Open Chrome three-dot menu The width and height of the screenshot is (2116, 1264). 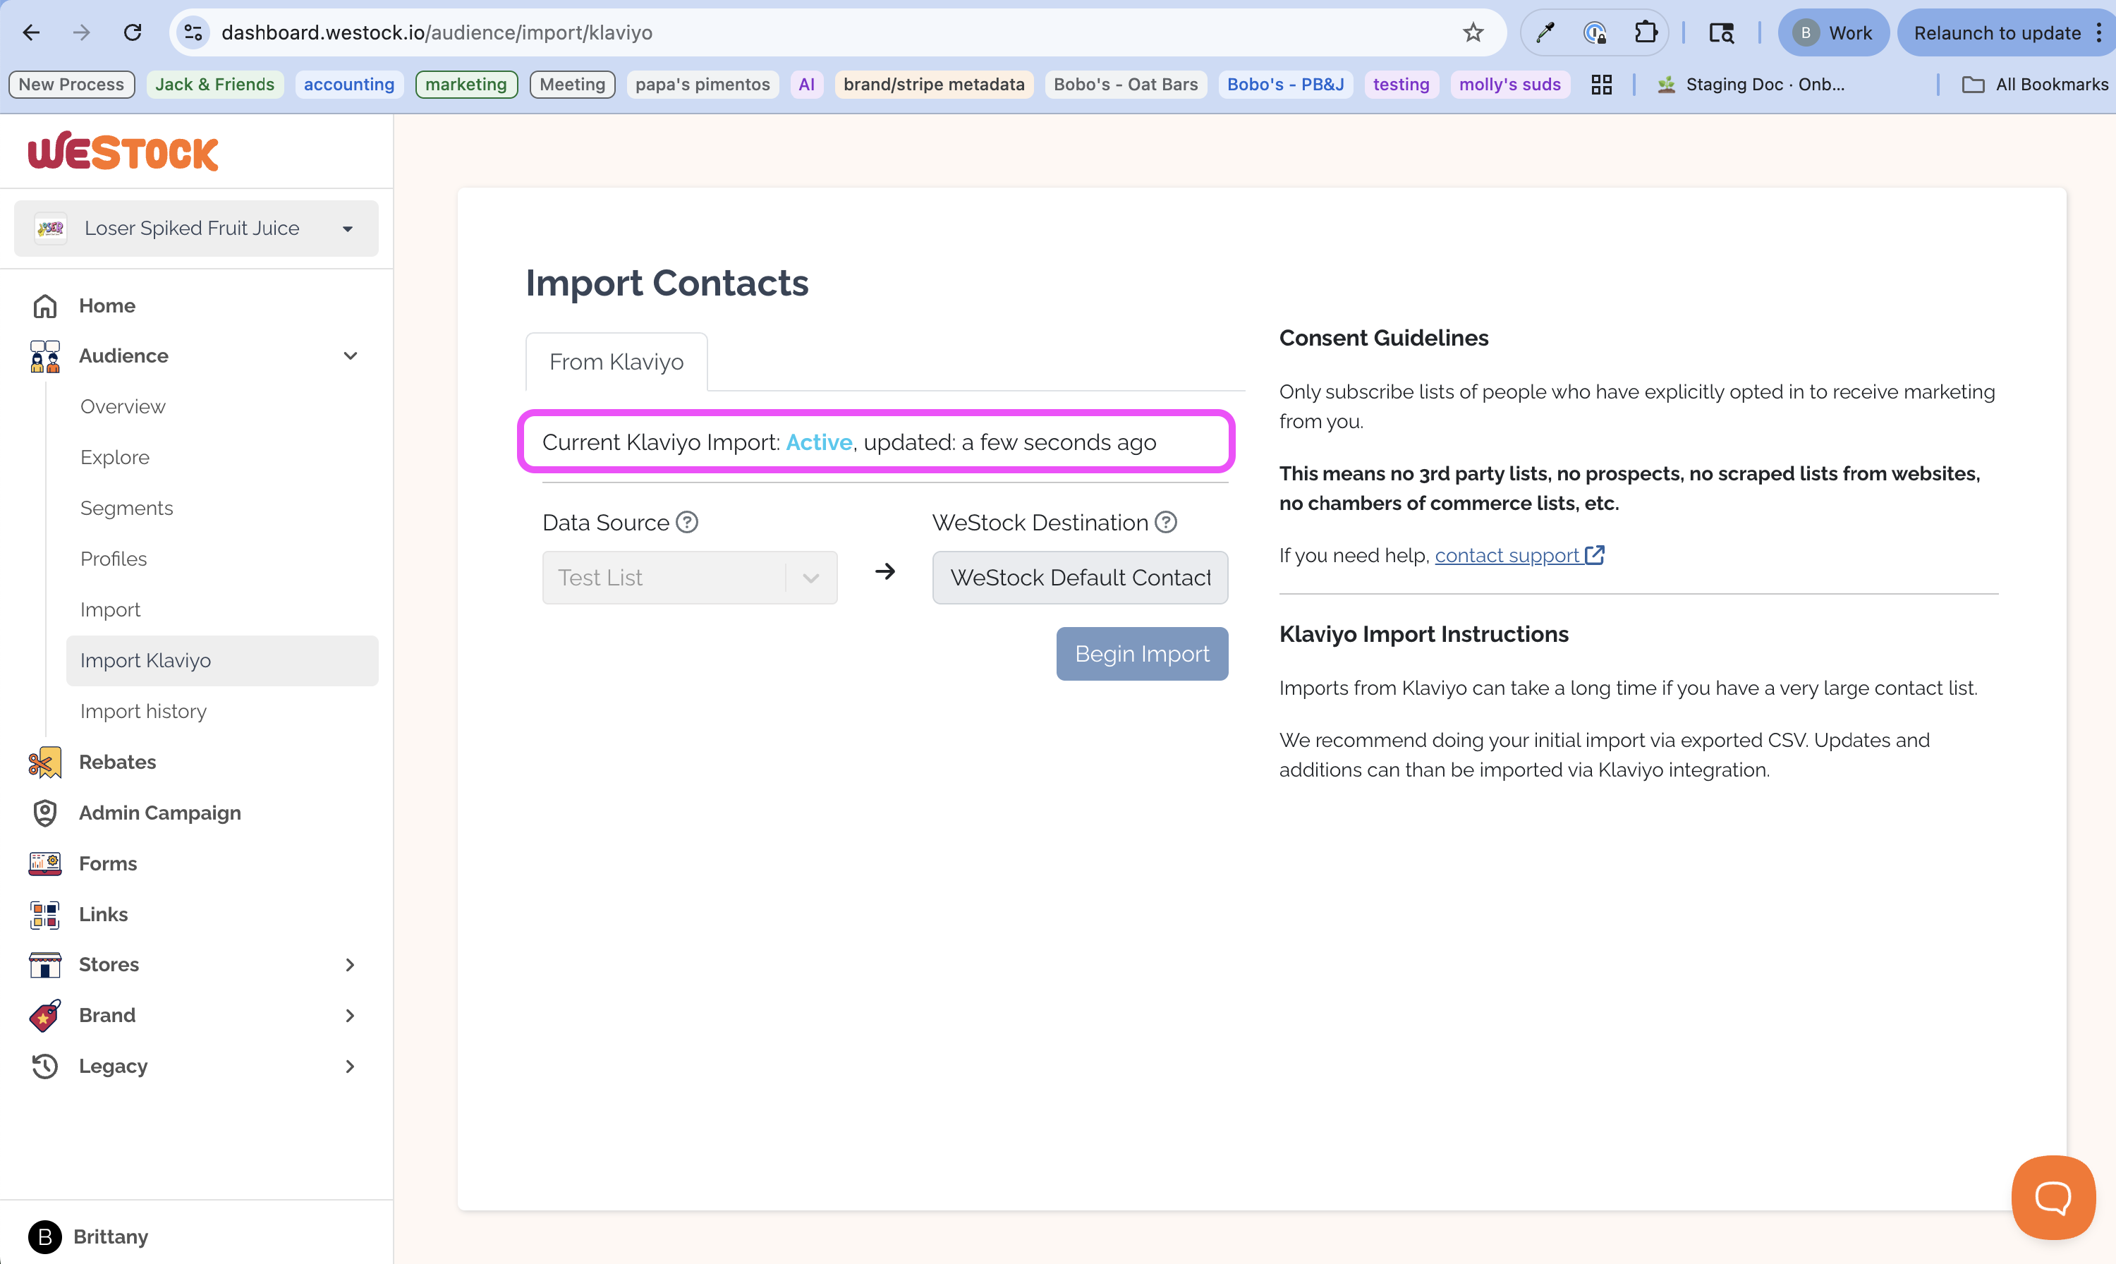coord(2100,32)
